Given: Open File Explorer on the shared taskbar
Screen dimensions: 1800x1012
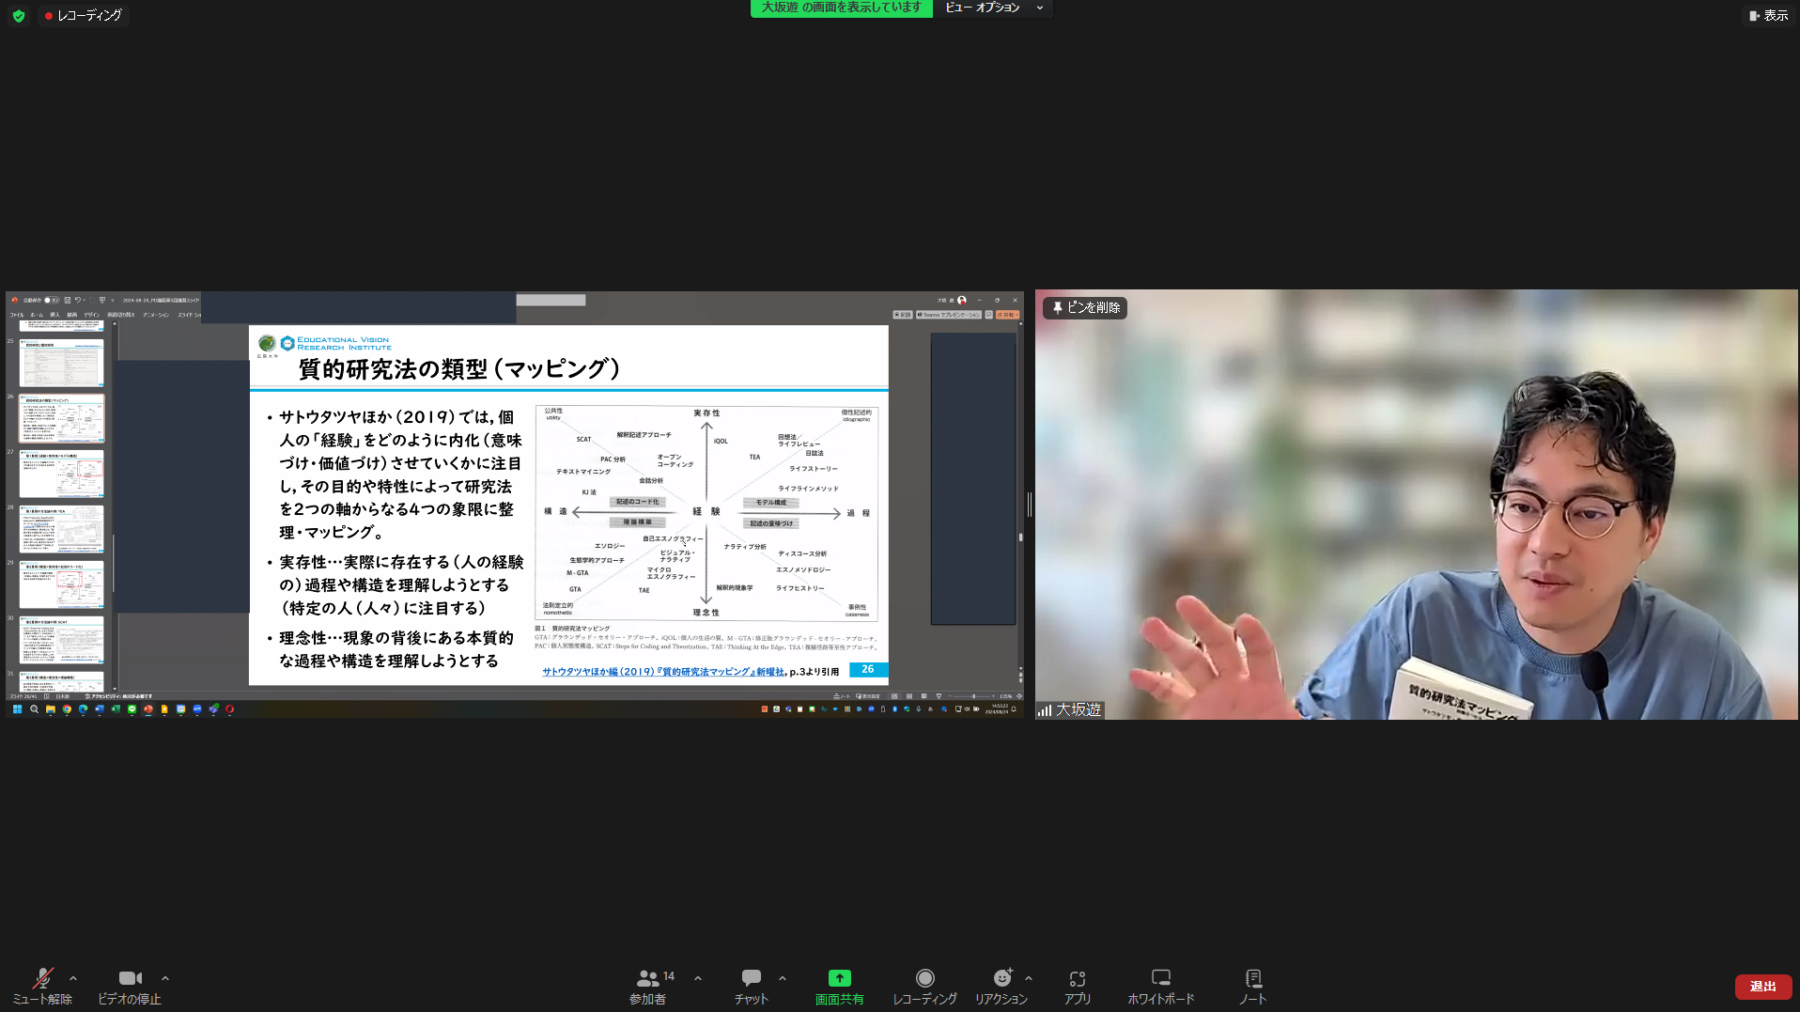Looking at the screenshot, I should pos(51,709).
